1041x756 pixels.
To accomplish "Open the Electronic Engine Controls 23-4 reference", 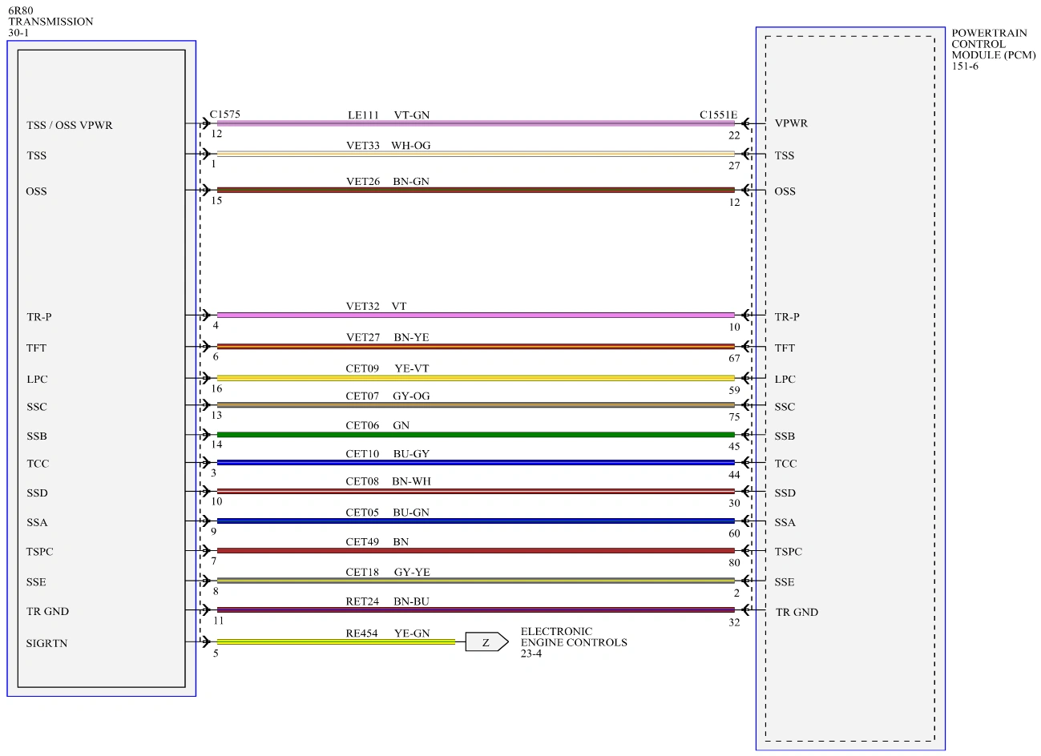I will [574, 642].
